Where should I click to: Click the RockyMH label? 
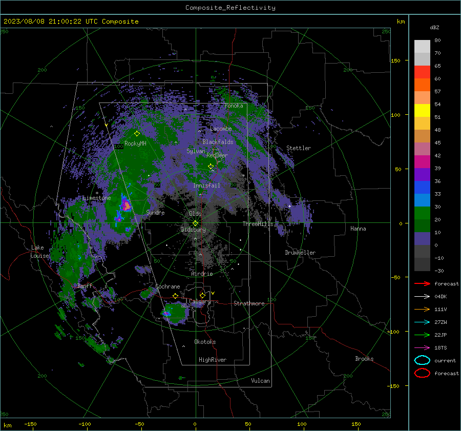135,143
